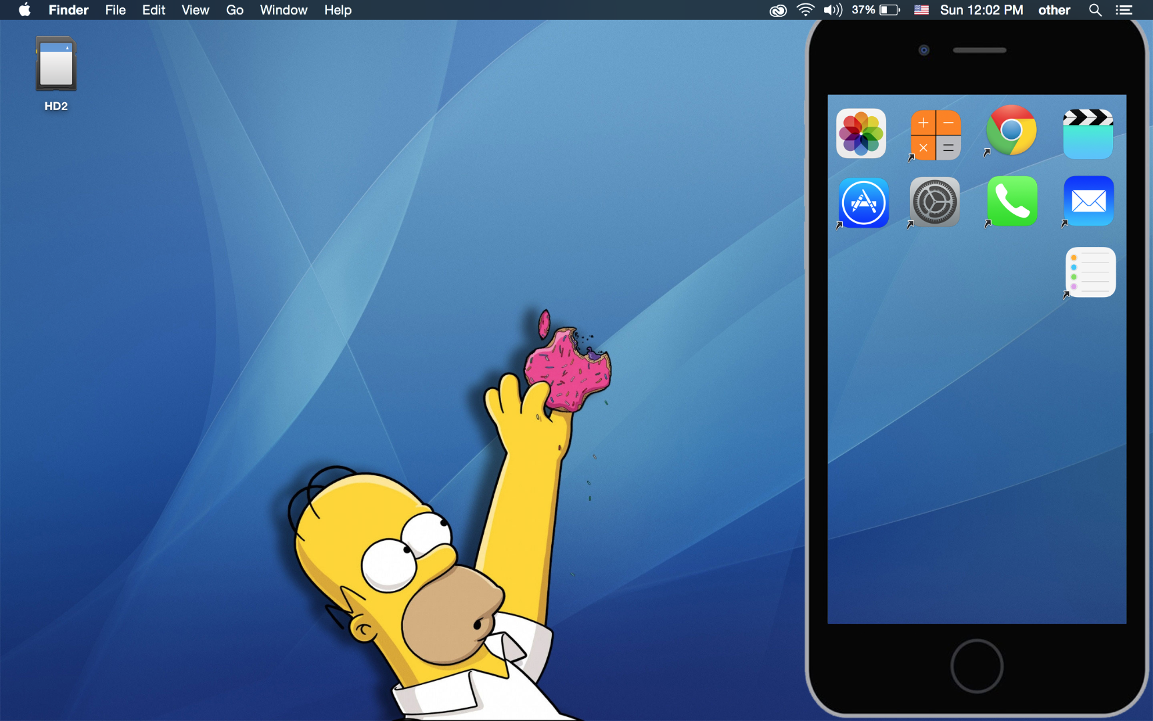
Task: Open the Reminders list shortcut
Action: coord(1090,272)
